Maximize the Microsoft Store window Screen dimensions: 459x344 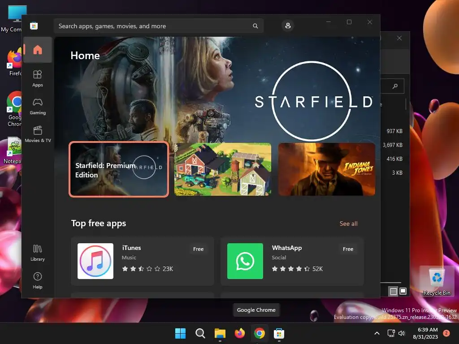click(x=349, y=22)
